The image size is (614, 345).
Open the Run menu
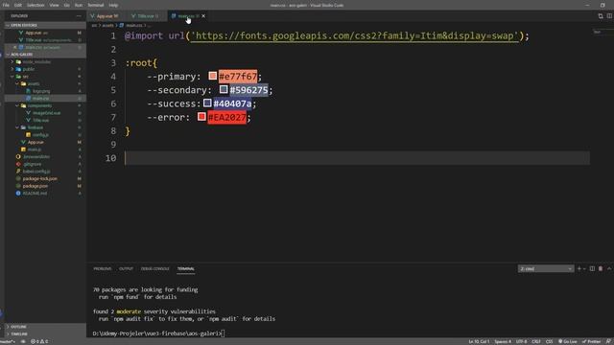[x=79, y=5]
